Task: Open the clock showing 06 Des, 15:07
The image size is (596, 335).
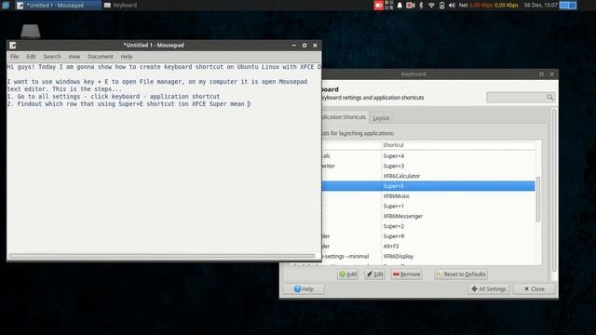Action: click(540, 6)
